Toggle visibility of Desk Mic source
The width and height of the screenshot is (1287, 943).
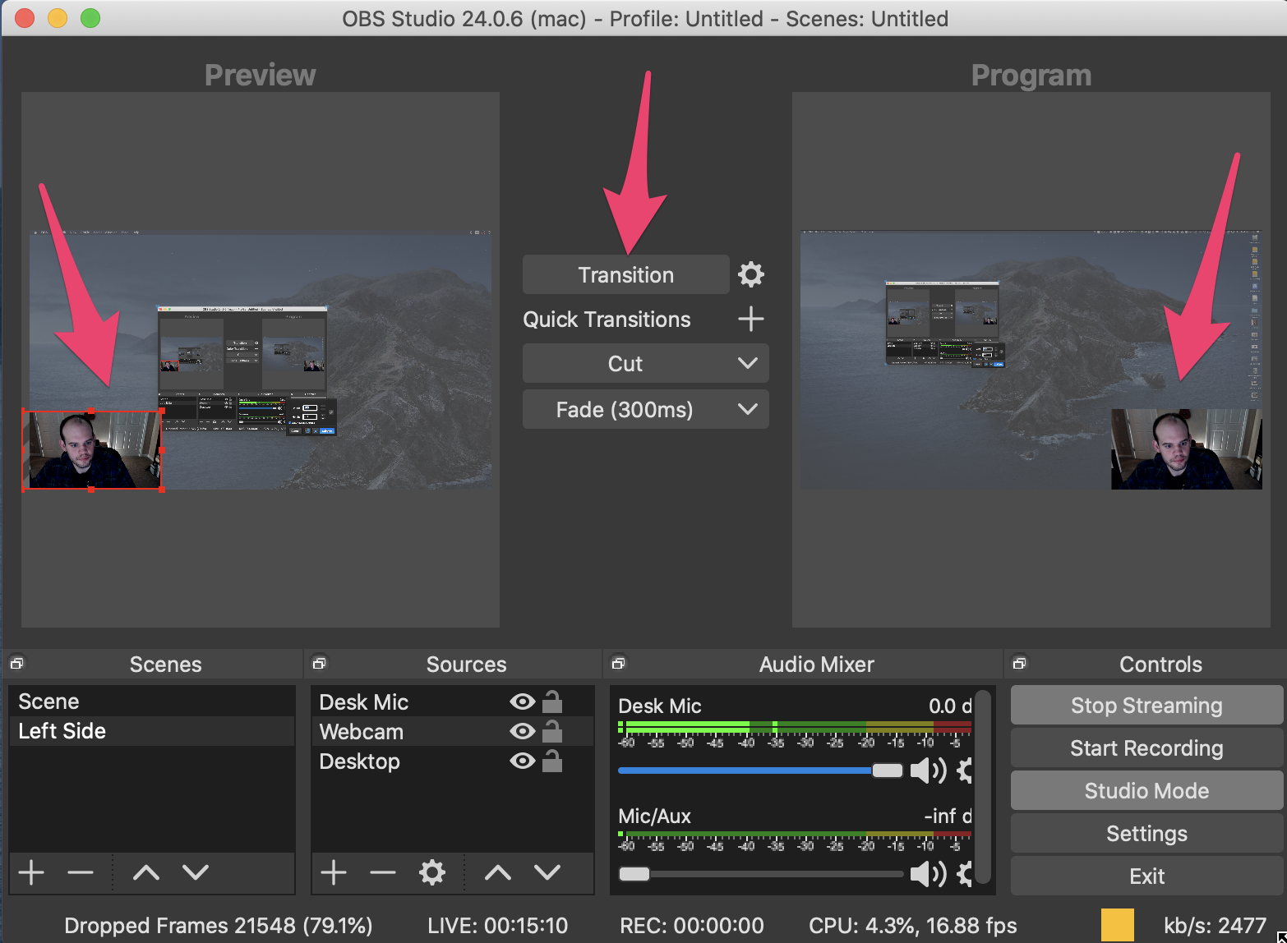coord(523,701)
